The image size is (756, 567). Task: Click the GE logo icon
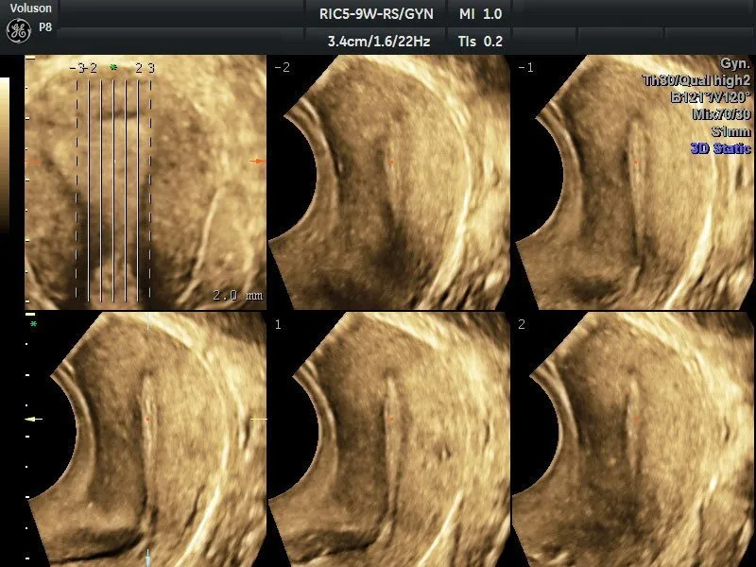[19, 30]
